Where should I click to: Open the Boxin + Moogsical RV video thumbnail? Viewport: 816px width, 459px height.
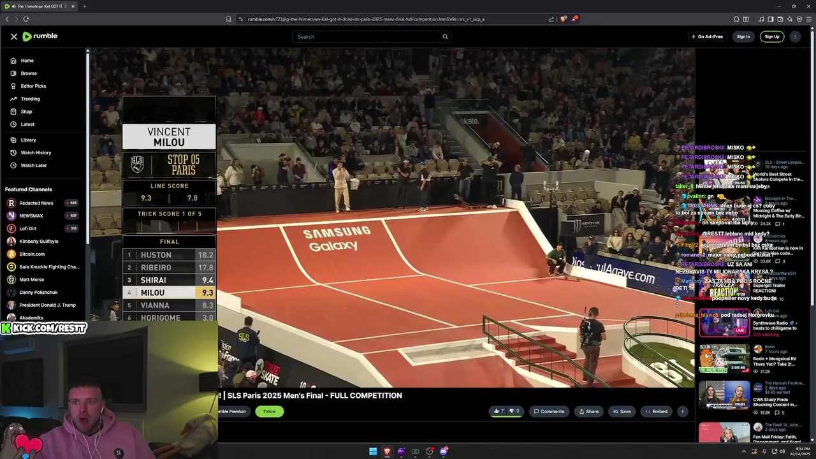[724, 359]
